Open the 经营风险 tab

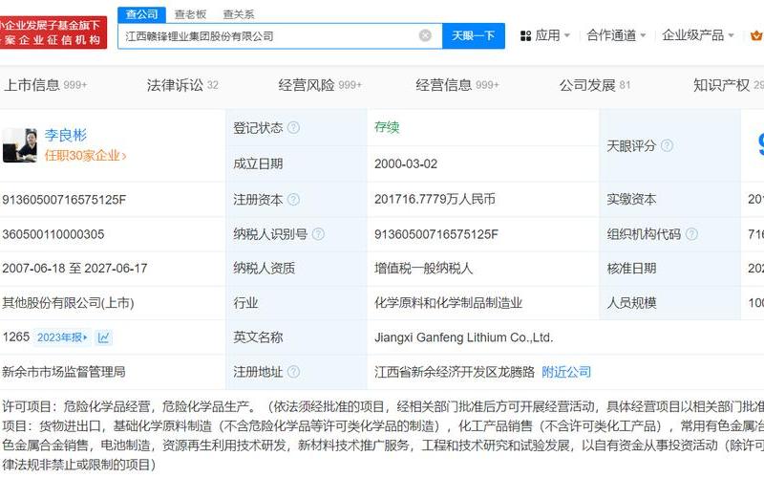pos(320,85)
